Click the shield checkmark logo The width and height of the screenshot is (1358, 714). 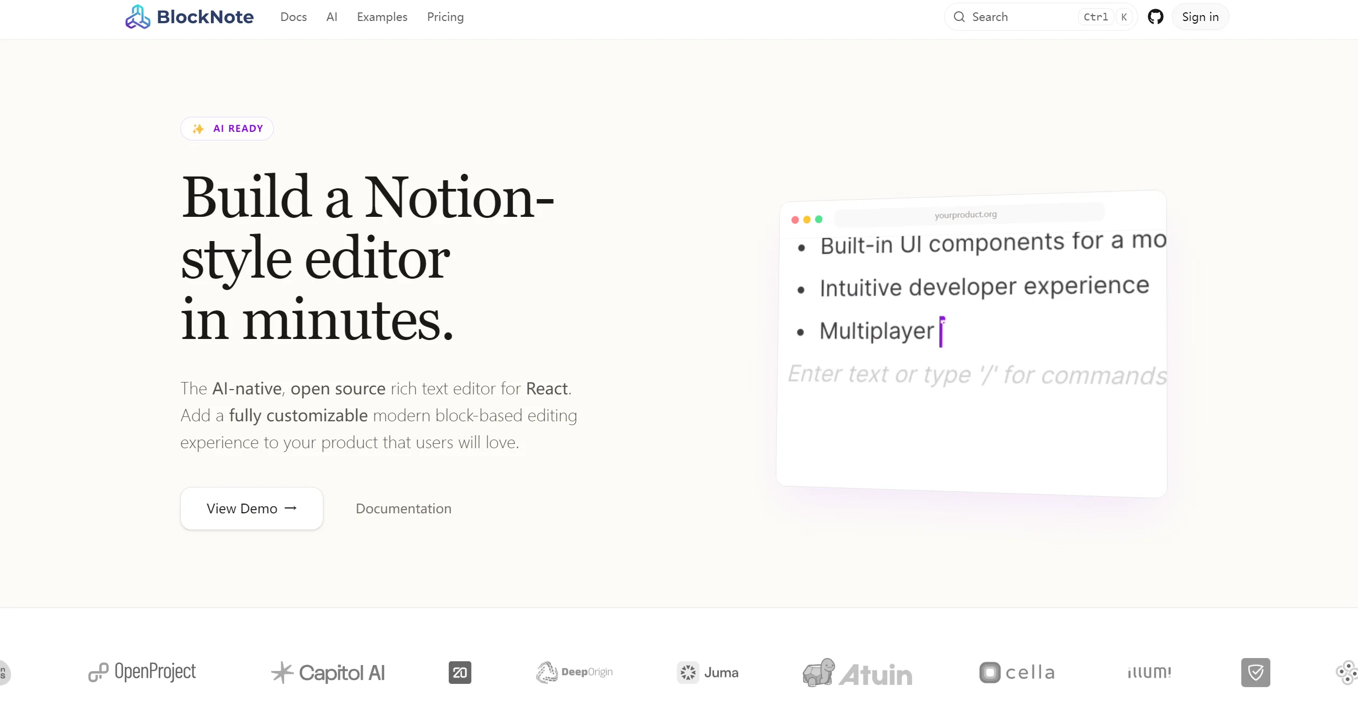click(x=1255, y=672)
